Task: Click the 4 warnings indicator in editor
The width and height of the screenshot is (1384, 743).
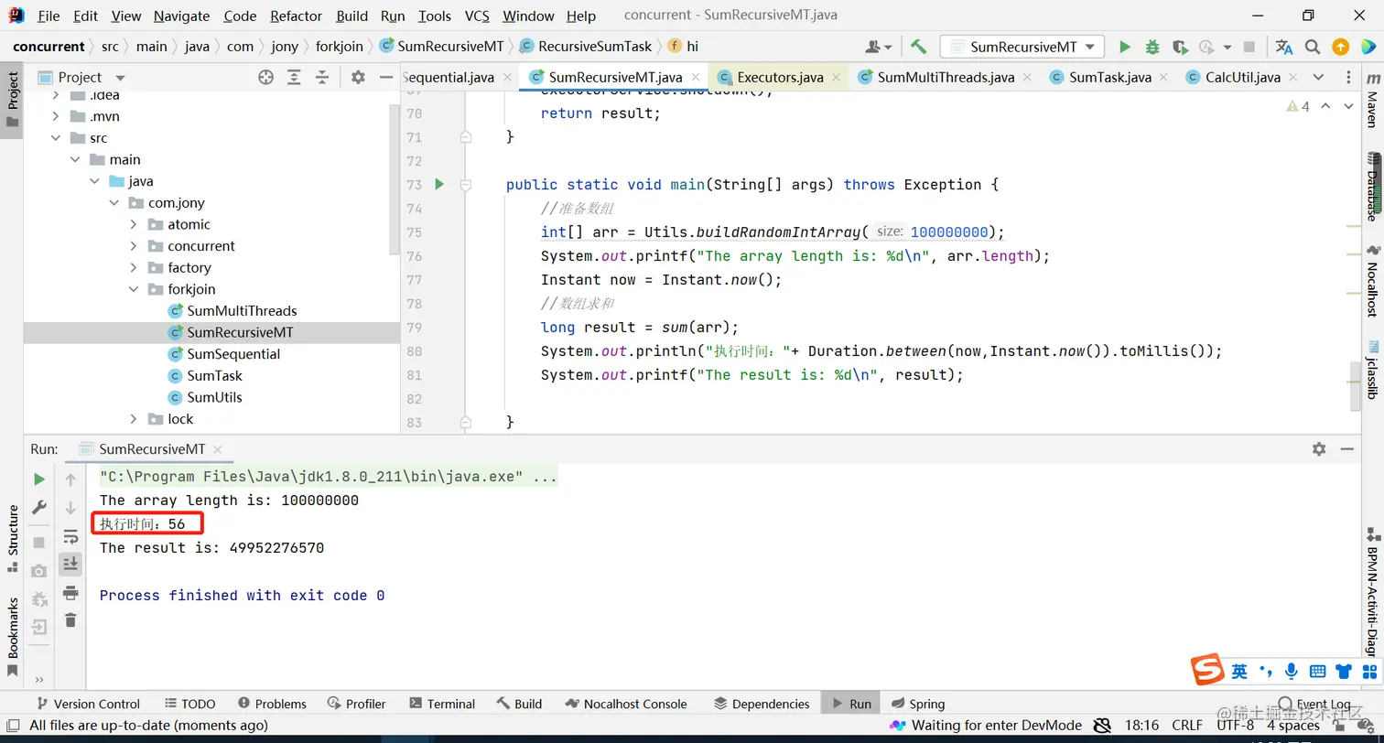Action: click(1298, 107)
